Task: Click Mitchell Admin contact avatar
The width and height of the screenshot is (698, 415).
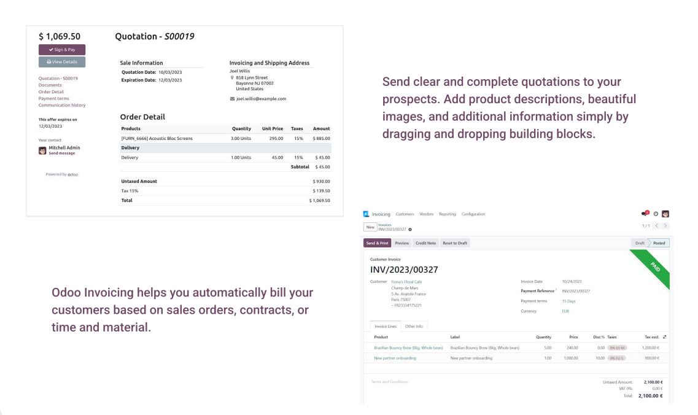Action: [x=42, y=150]
